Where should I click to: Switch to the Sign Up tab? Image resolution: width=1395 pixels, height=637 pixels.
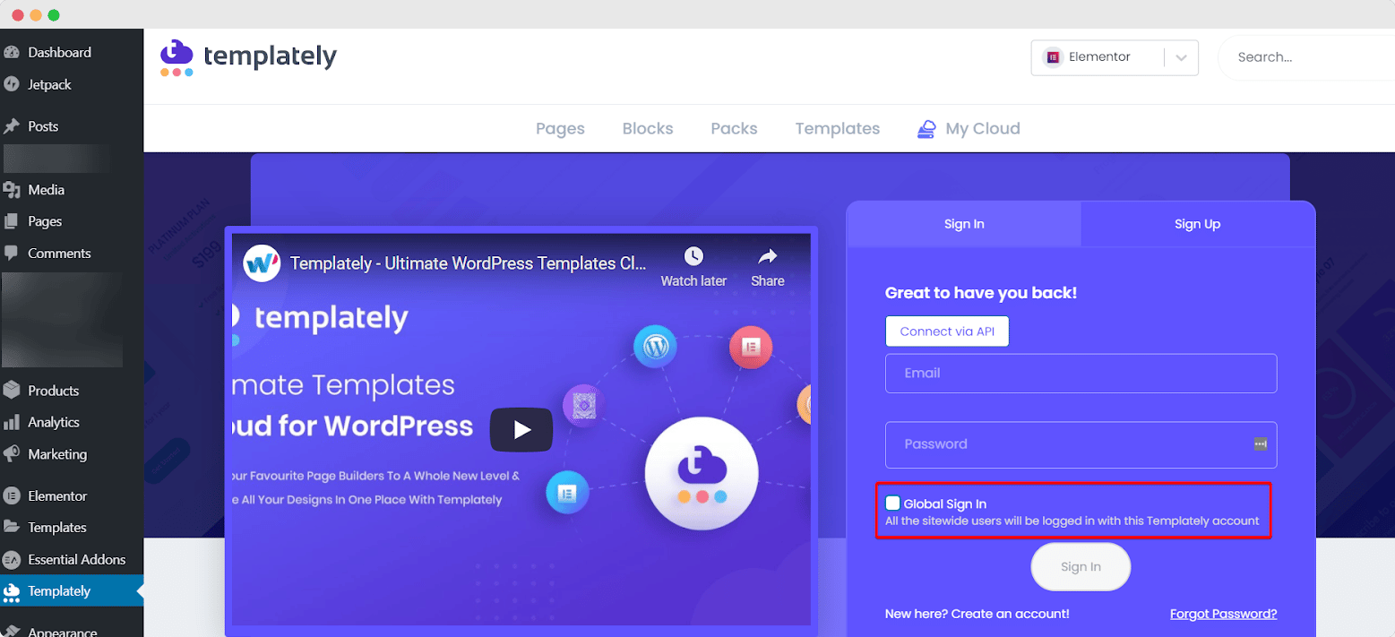pyautogui.click(x=1198, y=224)
